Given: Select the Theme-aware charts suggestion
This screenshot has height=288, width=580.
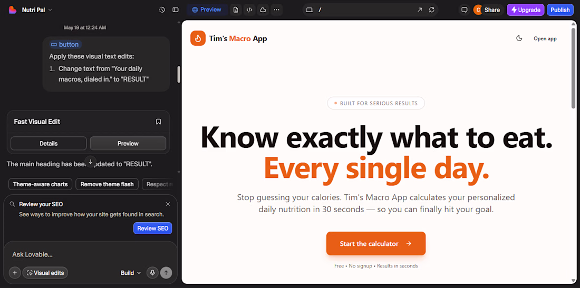Looking at the screenshot, I should pyautogui.click(x=40, y=184).
